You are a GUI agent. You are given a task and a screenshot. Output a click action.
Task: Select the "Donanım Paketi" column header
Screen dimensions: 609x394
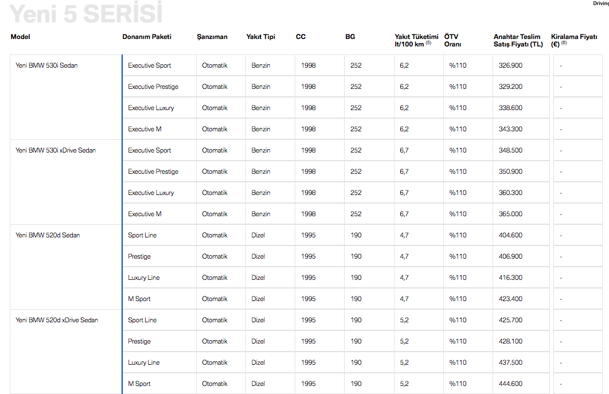point(147,37)
